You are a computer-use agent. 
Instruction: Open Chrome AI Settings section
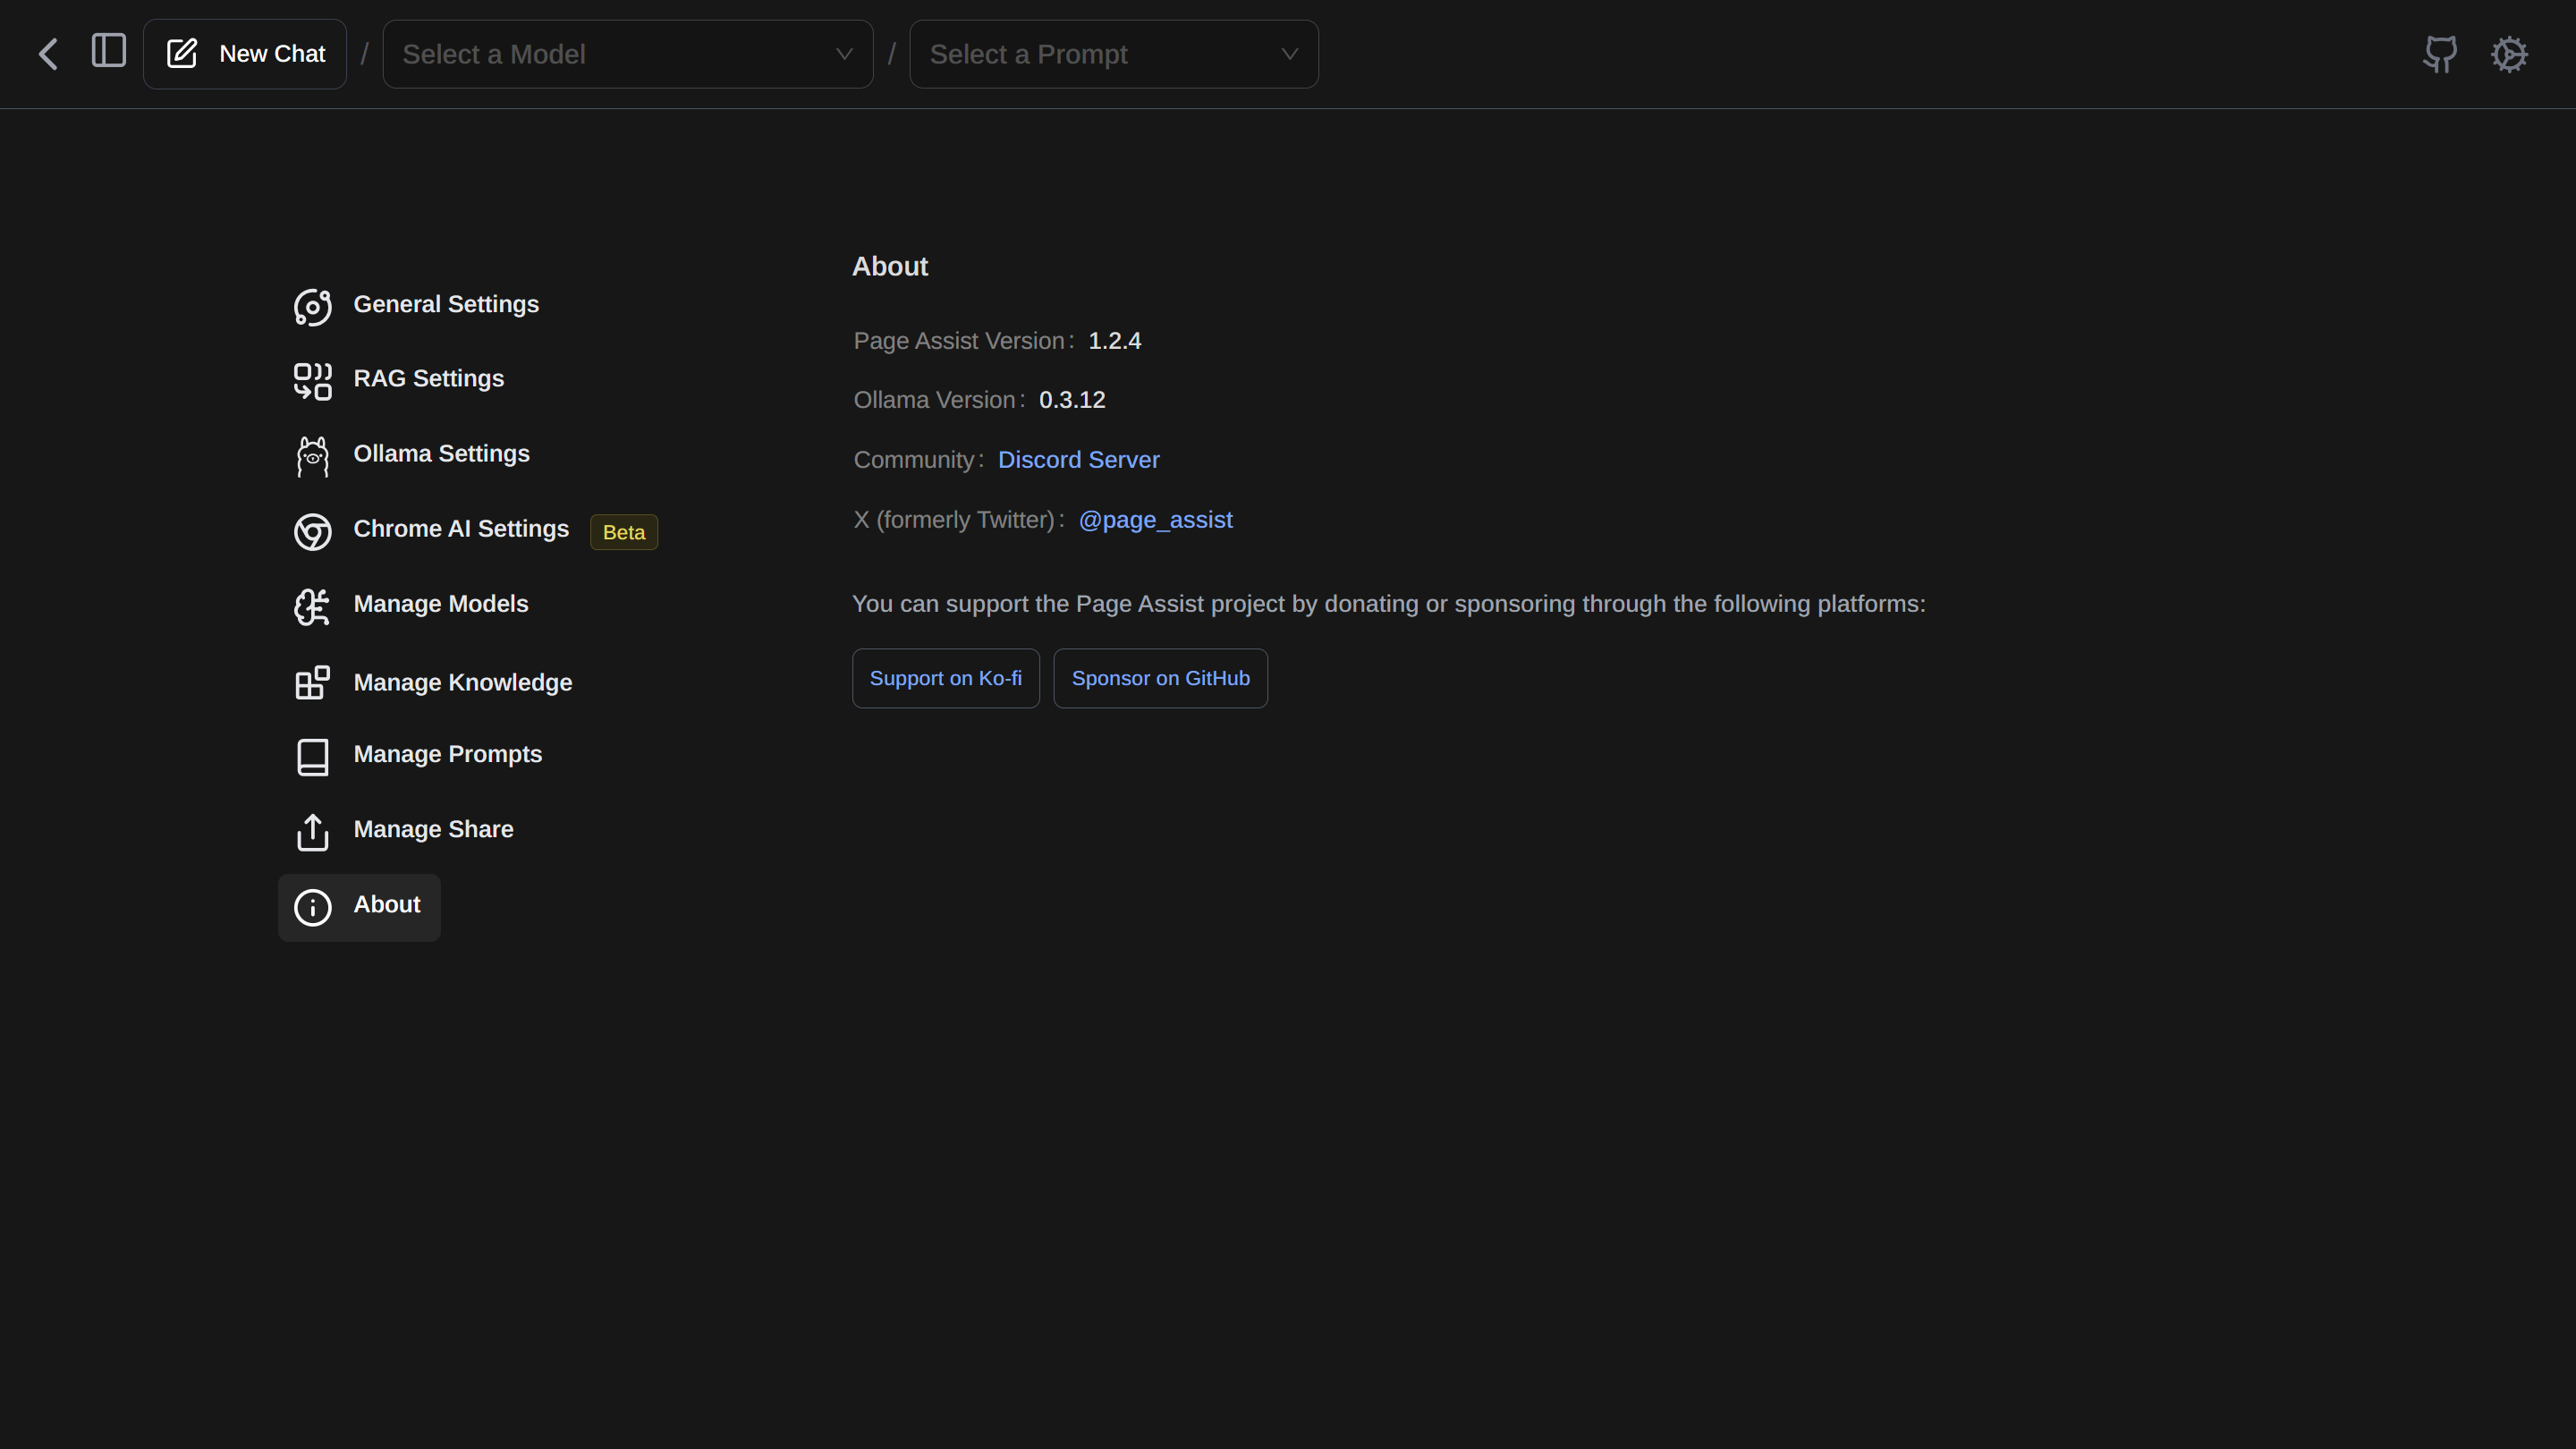[x=460, y=529]
